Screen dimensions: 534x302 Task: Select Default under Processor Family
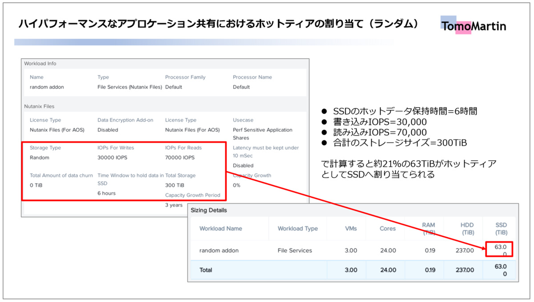click(174, 87)
